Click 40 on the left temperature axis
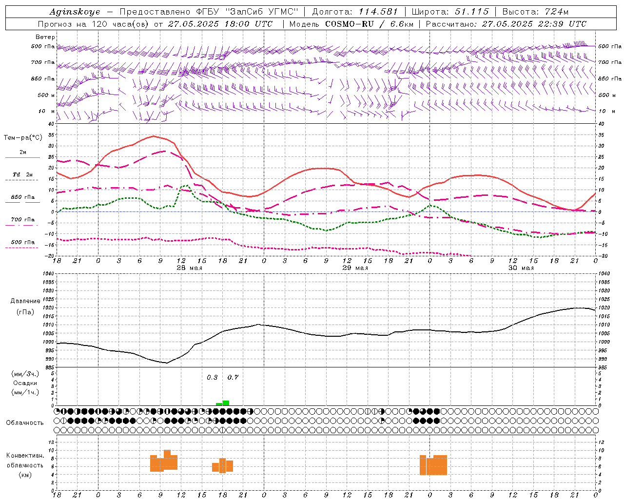 [52, 124]
